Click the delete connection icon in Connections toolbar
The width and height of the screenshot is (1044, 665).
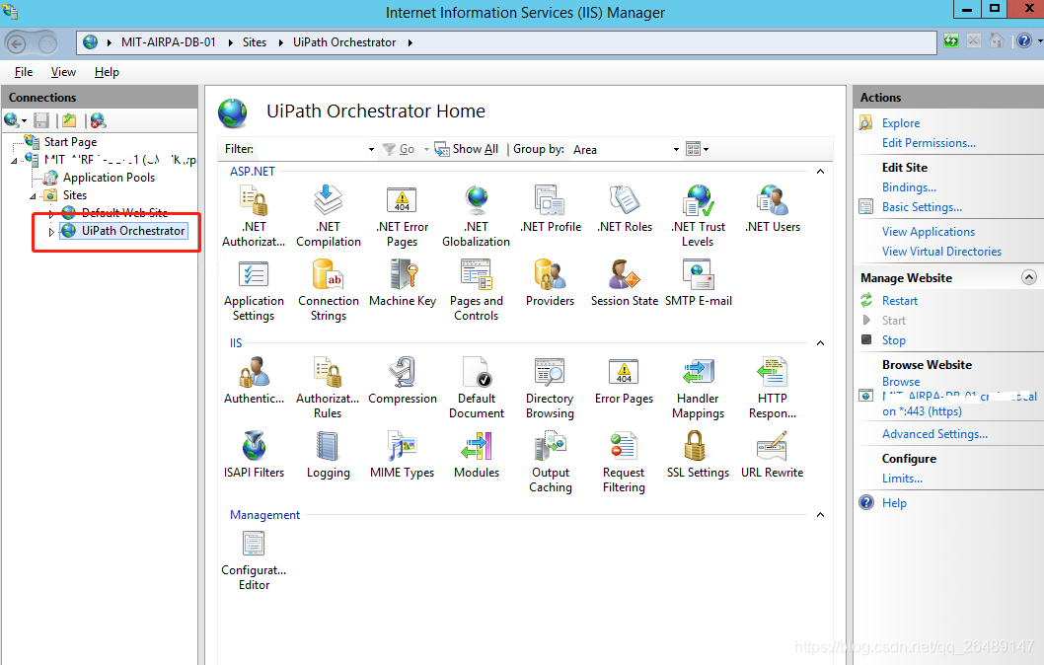[98, 120]
